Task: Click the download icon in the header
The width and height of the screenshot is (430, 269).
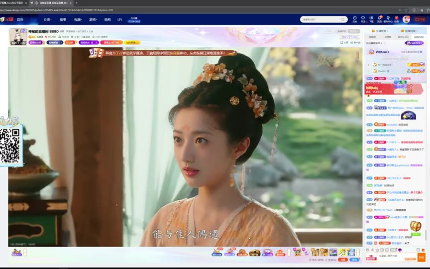Action: [x=371, y=18]
